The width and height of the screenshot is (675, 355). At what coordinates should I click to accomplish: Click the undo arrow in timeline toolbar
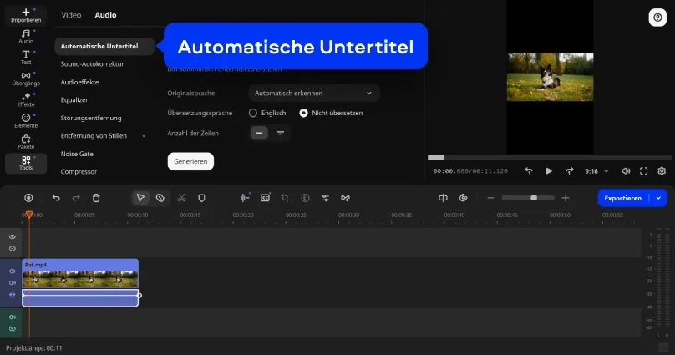tap(56, 198)
